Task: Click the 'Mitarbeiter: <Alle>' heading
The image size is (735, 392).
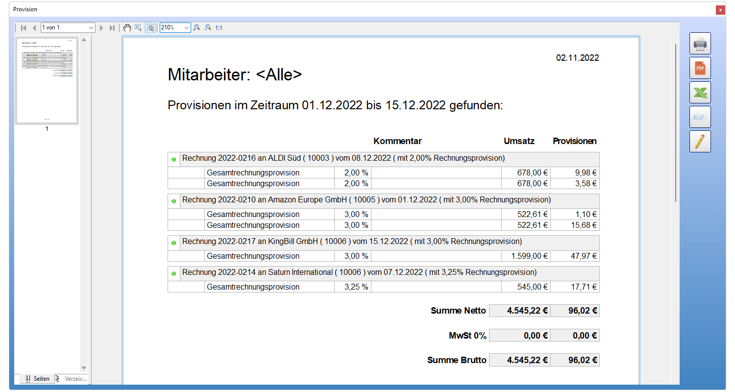Action: [x=235, y=75]
